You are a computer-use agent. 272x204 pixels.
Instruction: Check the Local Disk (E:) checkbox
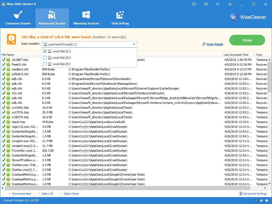tap(45, 64)
